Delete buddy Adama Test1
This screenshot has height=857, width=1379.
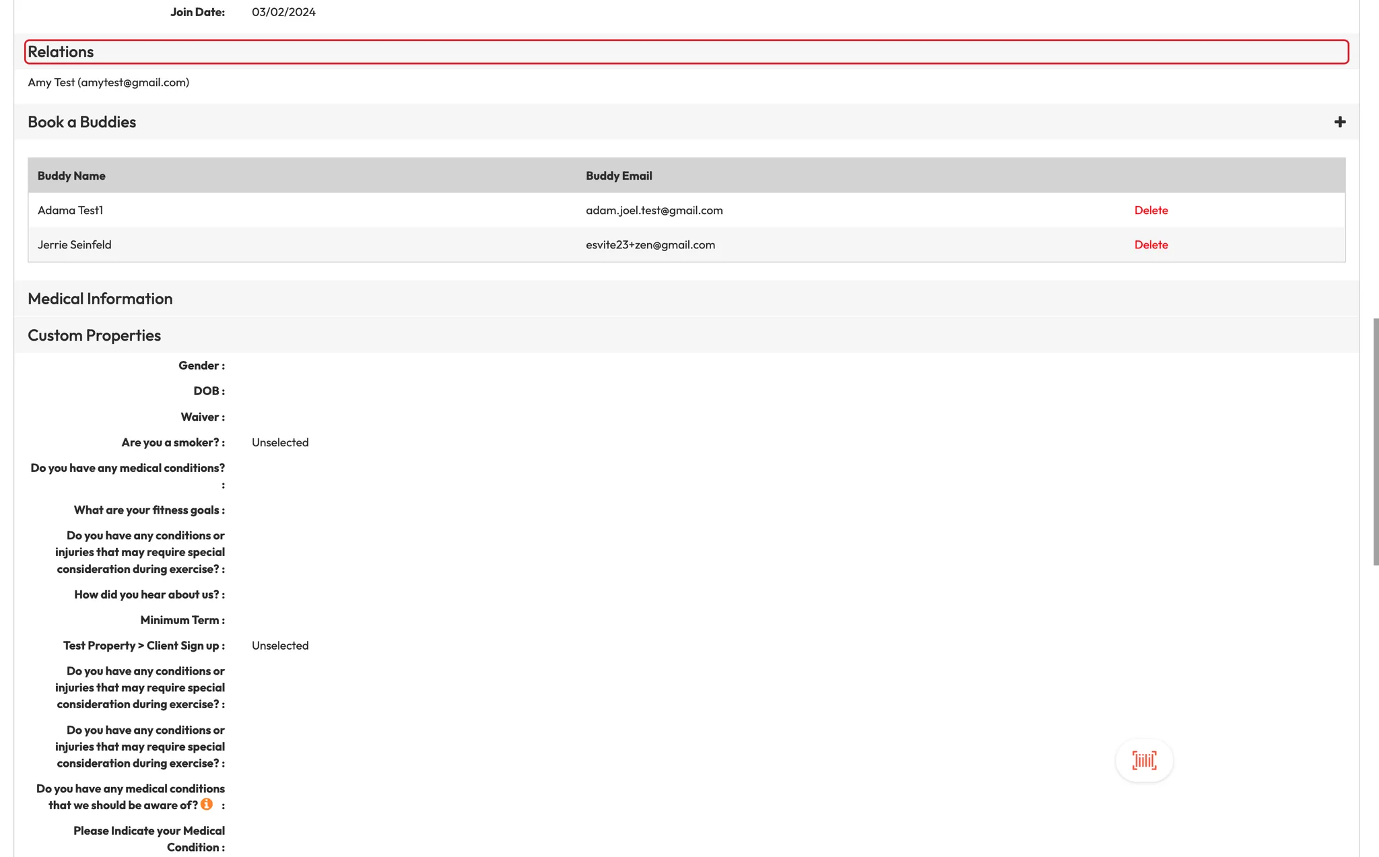click(x=1151, y=210)
